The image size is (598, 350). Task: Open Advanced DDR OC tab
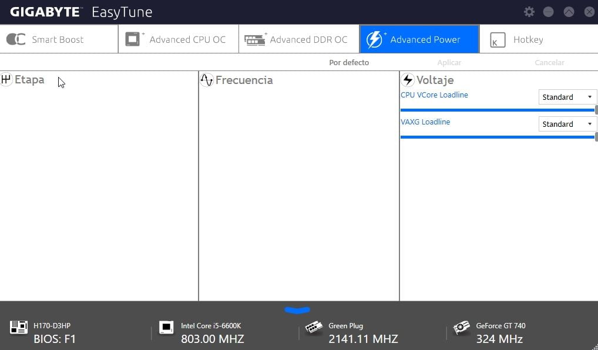[x=299, y=39]
